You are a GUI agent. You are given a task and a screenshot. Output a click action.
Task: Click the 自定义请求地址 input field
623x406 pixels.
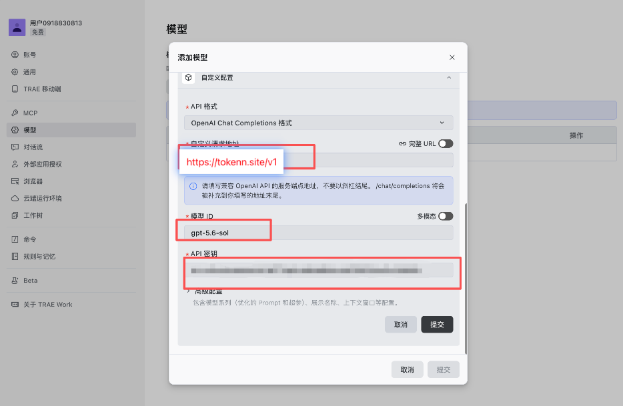[x=318, y=160]
